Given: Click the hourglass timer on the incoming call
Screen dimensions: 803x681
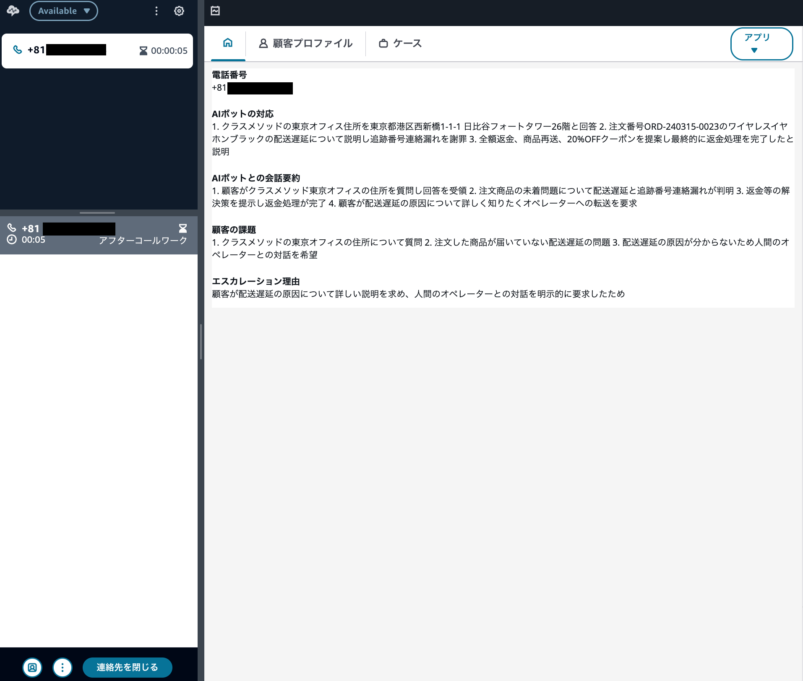Looking at the screenshot, I should pos(143,50).
